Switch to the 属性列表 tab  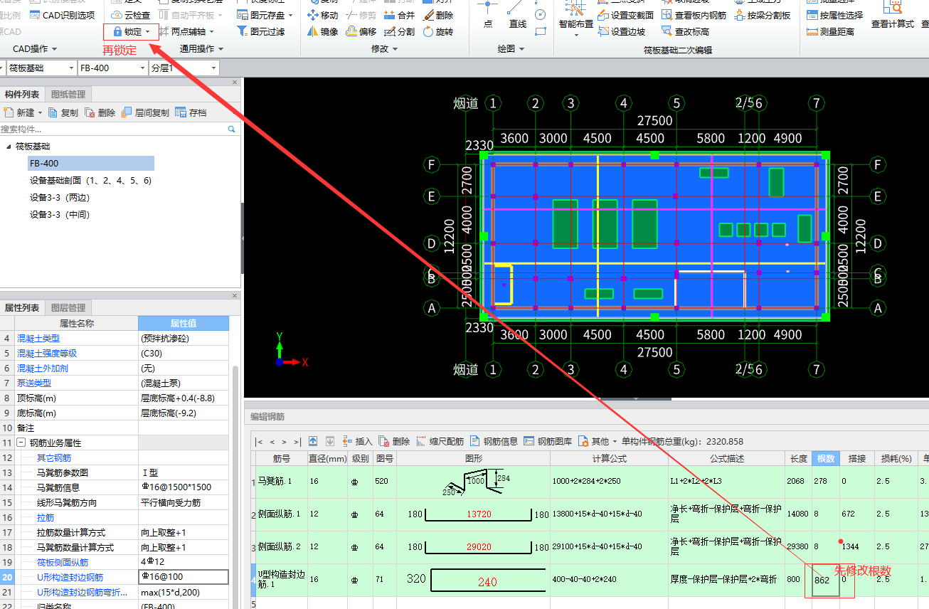pyautogui.click(x=22, y=308)
